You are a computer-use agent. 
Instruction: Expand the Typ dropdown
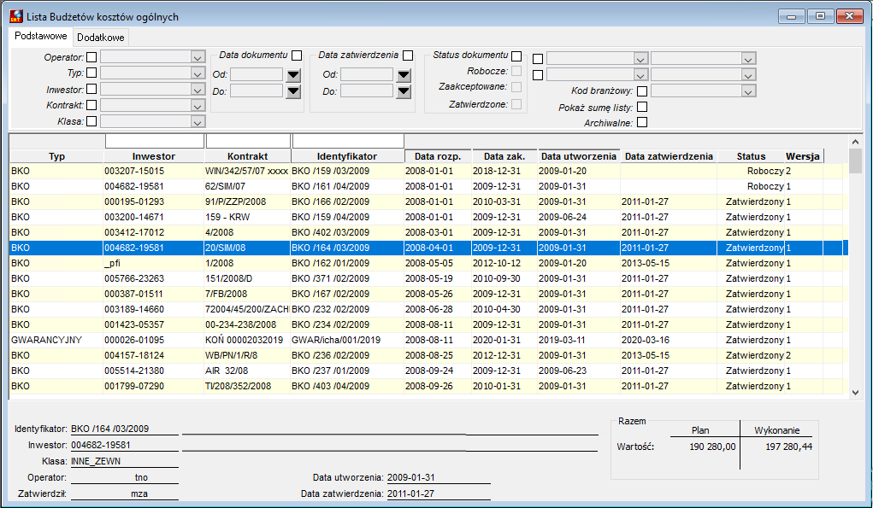click(198, 73)
